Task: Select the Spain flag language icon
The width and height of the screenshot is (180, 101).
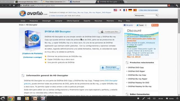Action: click(135, 10)
